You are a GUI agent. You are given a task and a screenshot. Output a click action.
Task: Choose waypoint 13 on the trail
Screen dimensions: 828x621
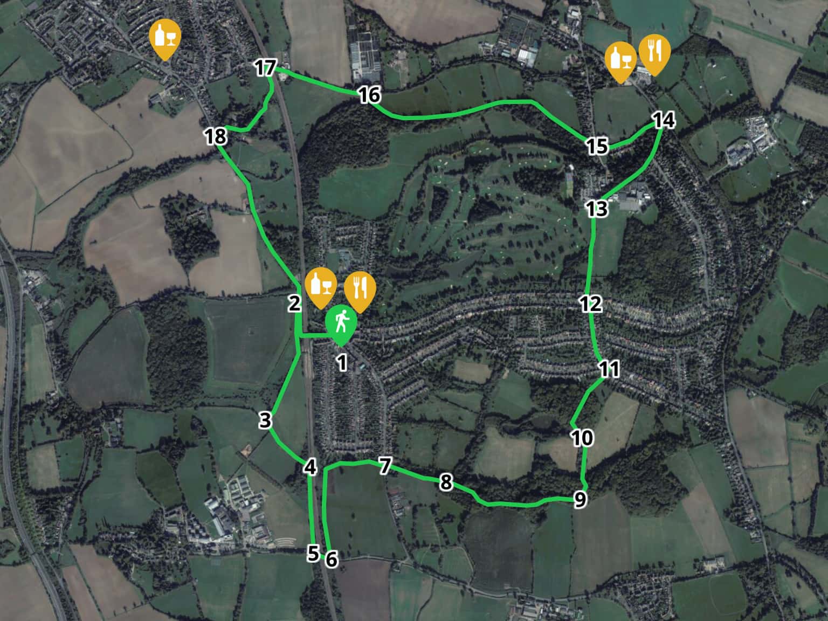597,208
